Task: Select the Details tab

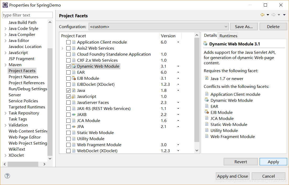Action: click(x=210, y=35)
